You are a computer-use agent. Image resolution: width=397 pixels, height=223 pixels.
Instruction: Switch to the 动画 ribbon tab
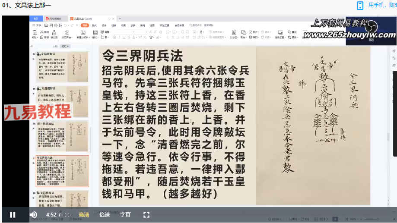tap(123, 25)
